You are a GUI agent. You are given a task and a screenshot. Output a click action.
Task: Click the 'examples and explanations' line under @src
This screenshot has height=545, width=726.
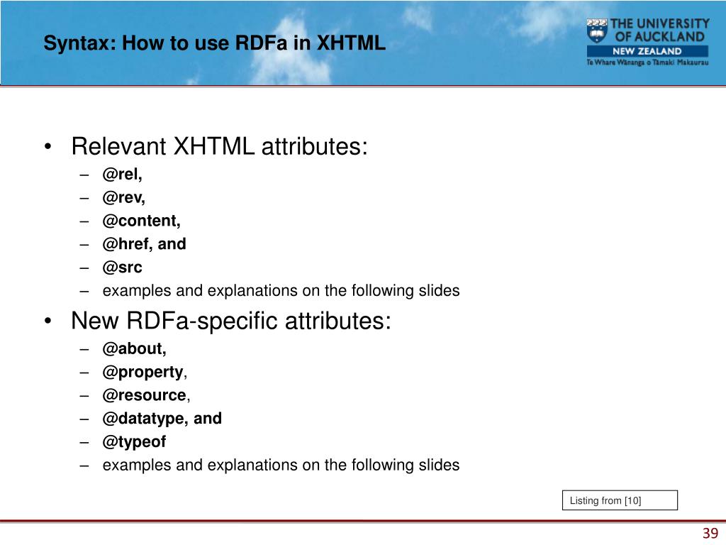click(281, 290)
